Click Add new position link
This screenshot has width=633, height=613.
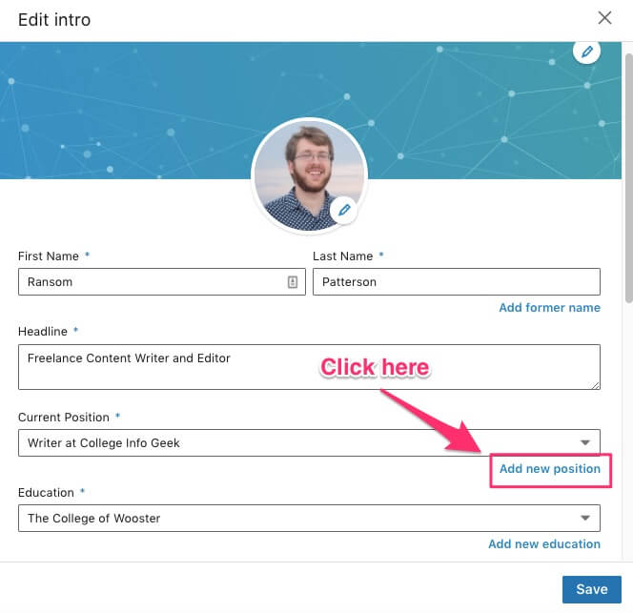tap(550, 469)
